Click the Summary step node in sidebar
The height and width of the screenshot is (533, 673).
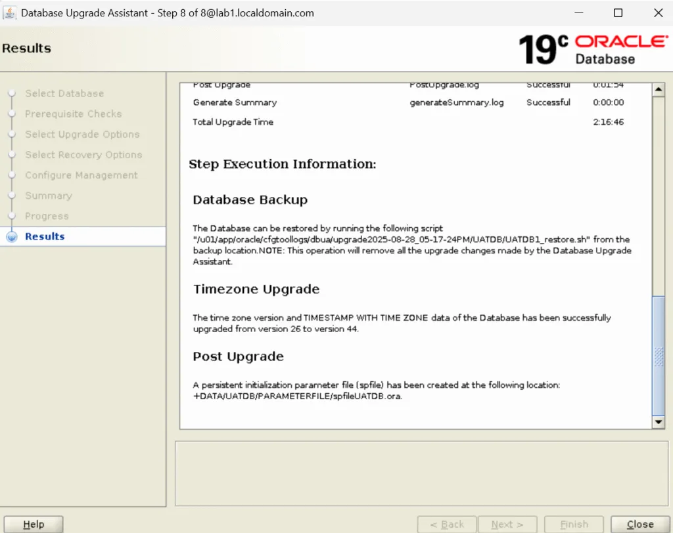coord(49,196)
